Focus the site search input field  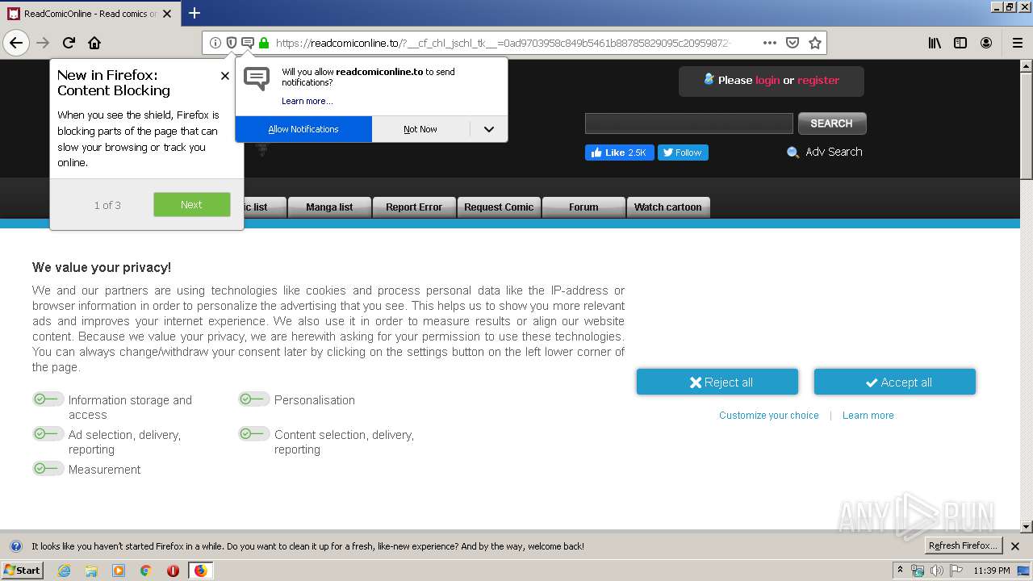[689, 123]
